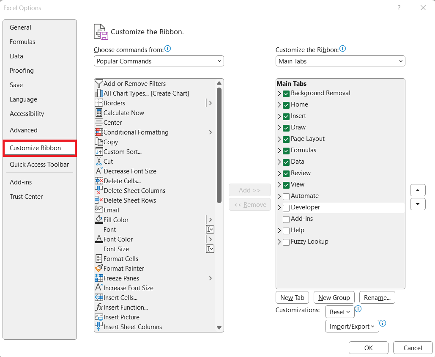Click the New Tab button
The height and width of the screenshot is (357, 435).
292,298
